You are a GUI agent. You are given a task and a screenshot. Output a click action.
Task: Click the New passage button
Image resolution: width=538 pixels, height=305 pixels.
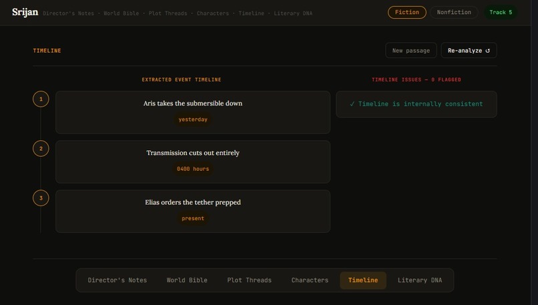[x=411, y=51]
